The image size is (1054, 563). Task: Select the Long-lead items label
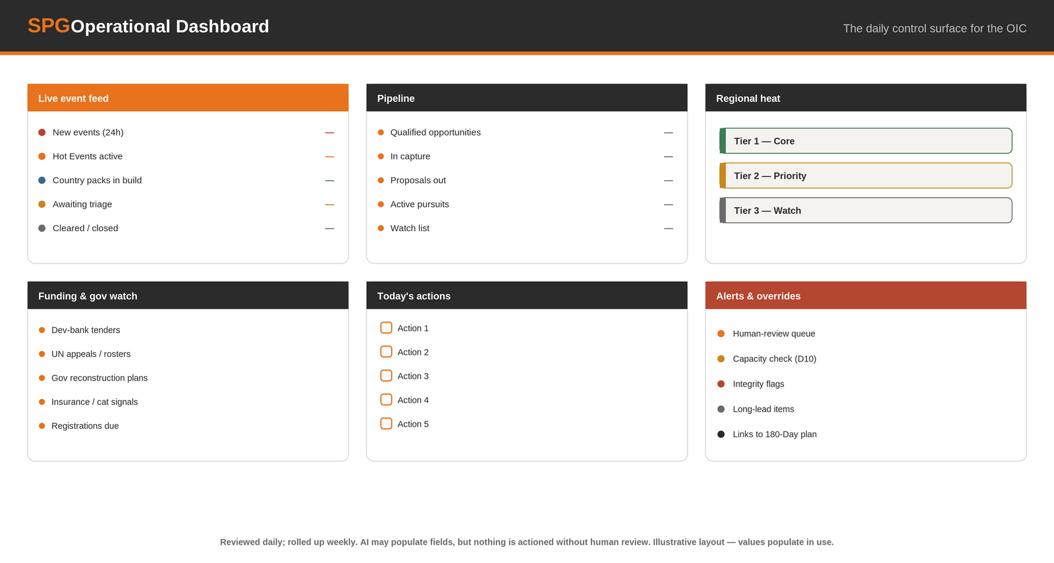[x=763, y=409]
